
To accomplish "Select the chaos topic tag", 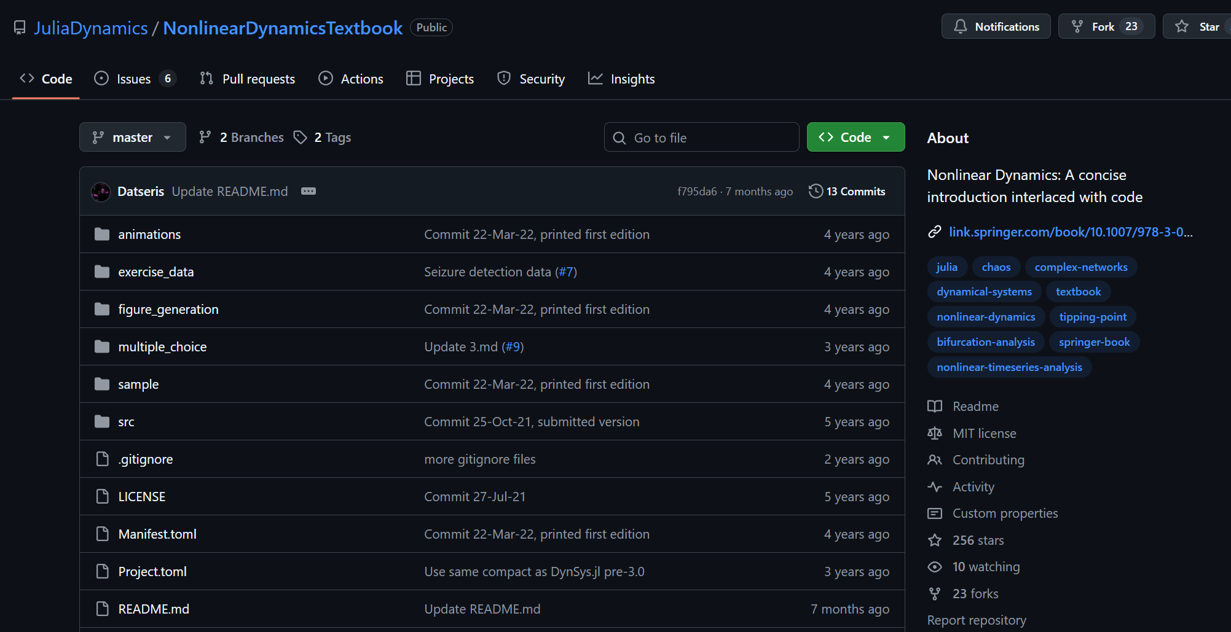I will (x=996, y=267).
